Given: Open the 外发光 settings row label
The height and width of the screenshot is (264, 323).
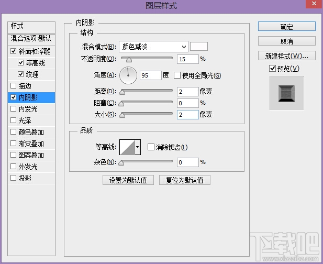Looking at the screenshot, I should (x=28, y=167).
